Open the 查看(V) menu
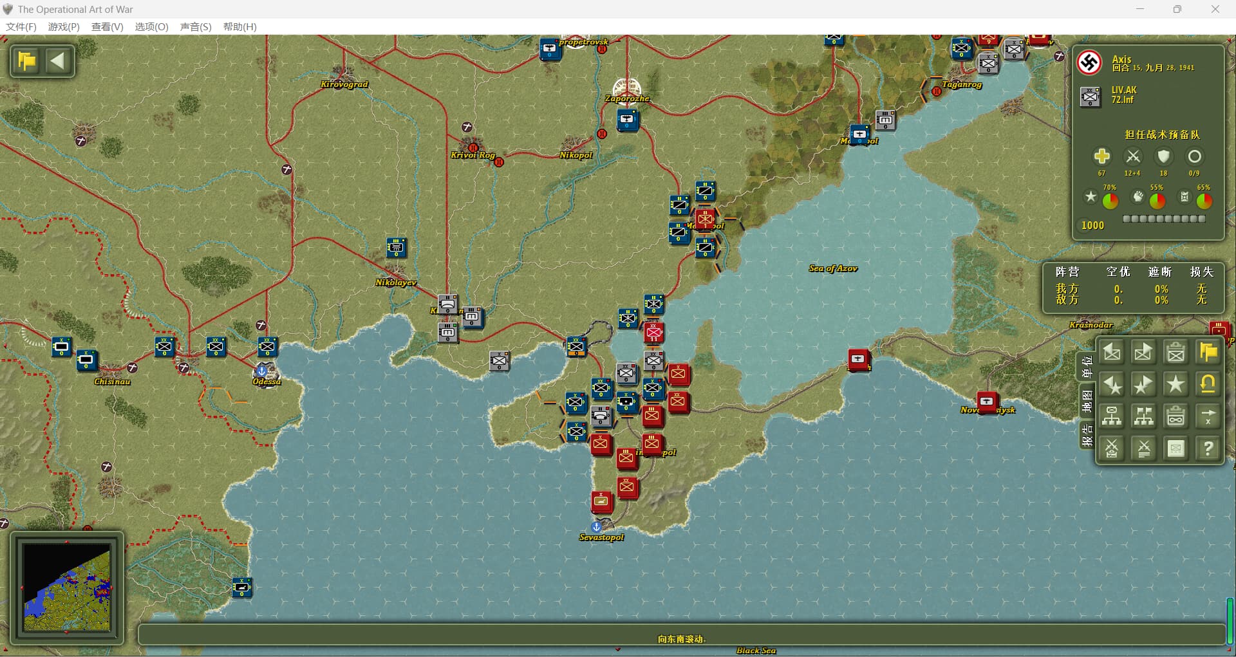1236x657 pixels. pyautogui.click(x=108, y=26)
